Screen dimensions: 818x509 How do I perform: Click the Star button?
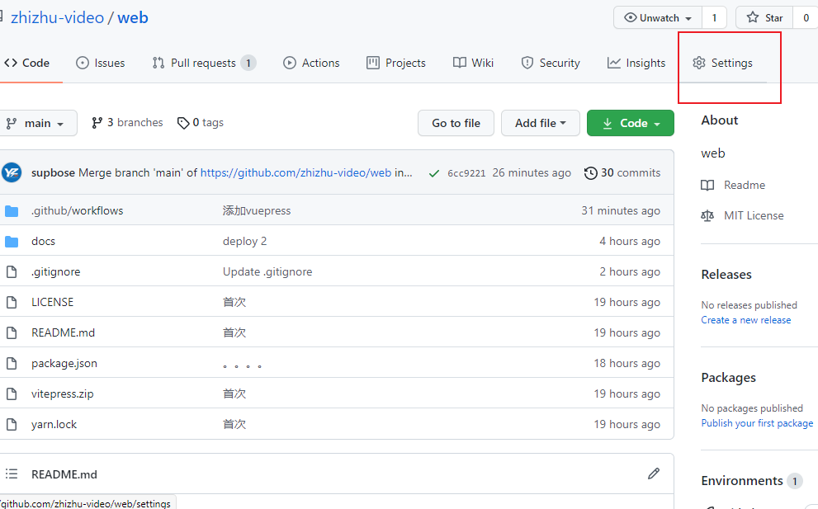[x=765, y=17]
